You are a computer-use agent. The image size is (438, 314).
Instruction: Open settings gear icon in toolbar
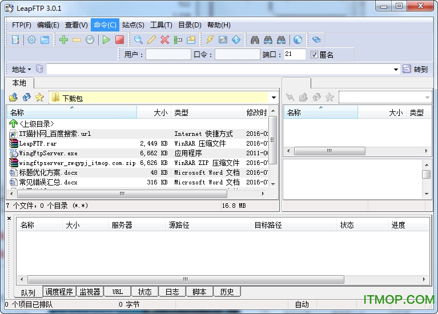coord(31,39)
